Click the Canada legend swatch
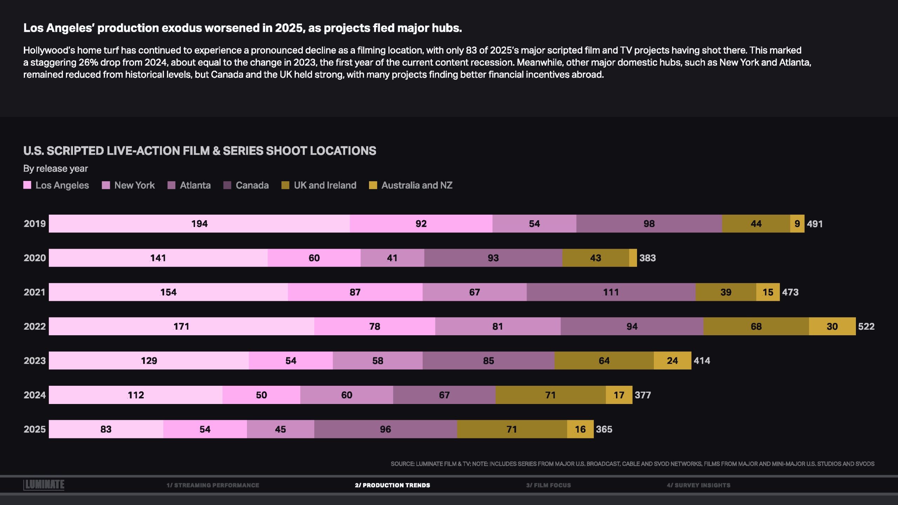Viewport: 898px width, 505px height. (227, 185)
